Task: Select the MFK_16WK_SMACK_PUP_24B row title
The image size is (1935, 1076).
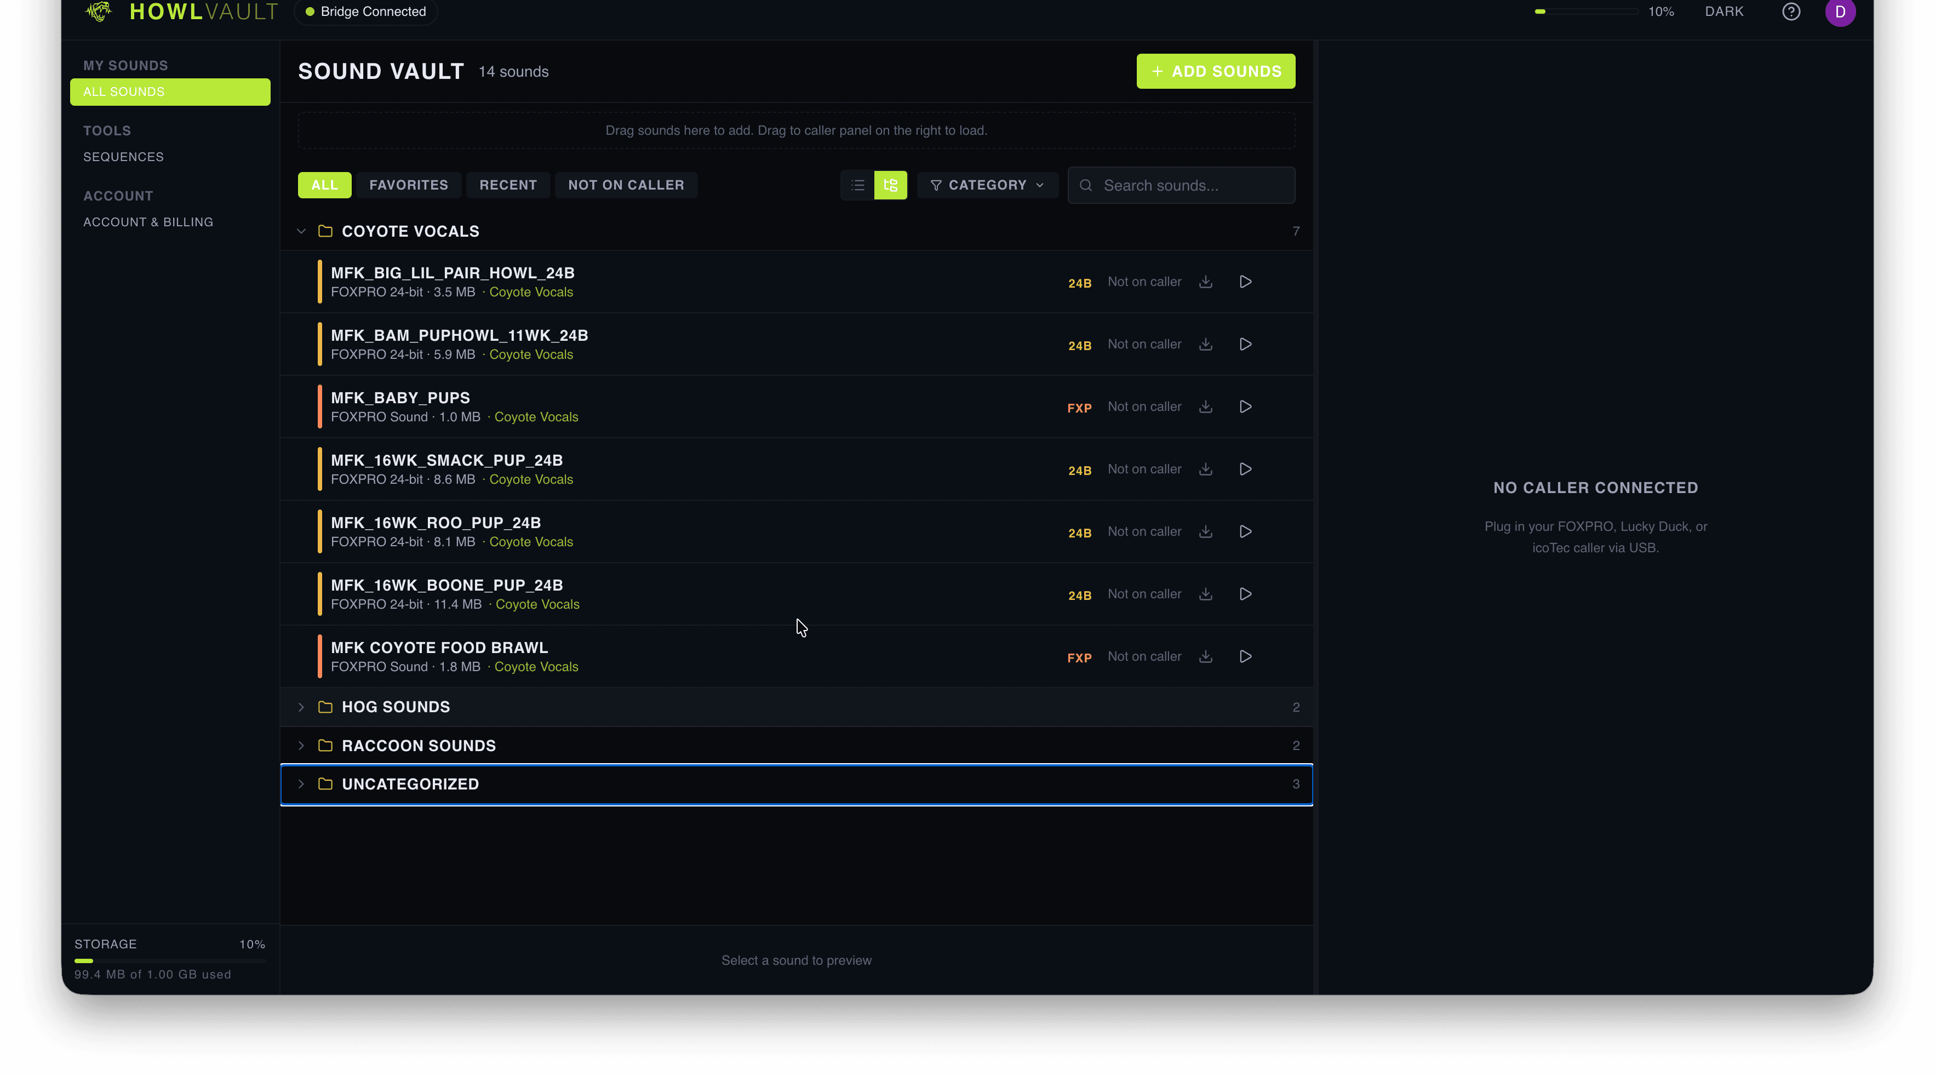Action: click(446, 460)
